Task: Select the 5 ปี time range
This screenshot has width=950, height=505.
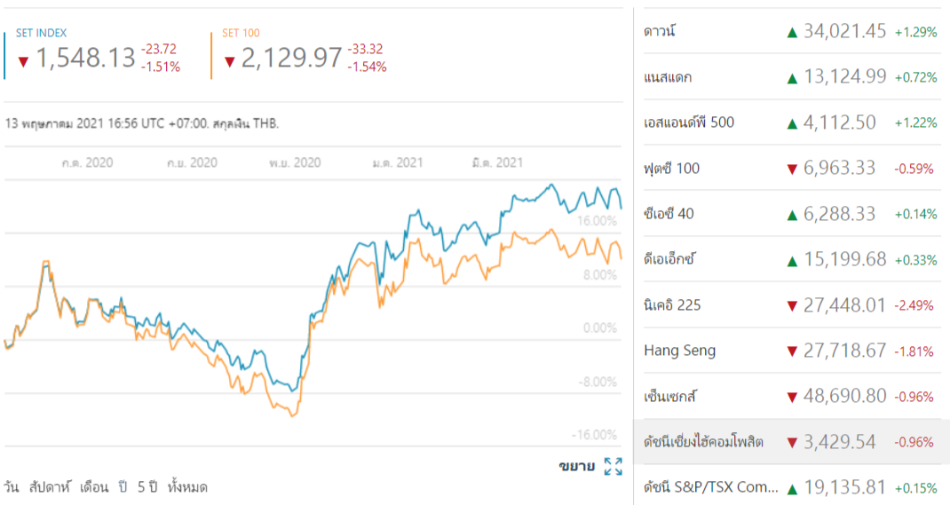Action: click(146, 487)
